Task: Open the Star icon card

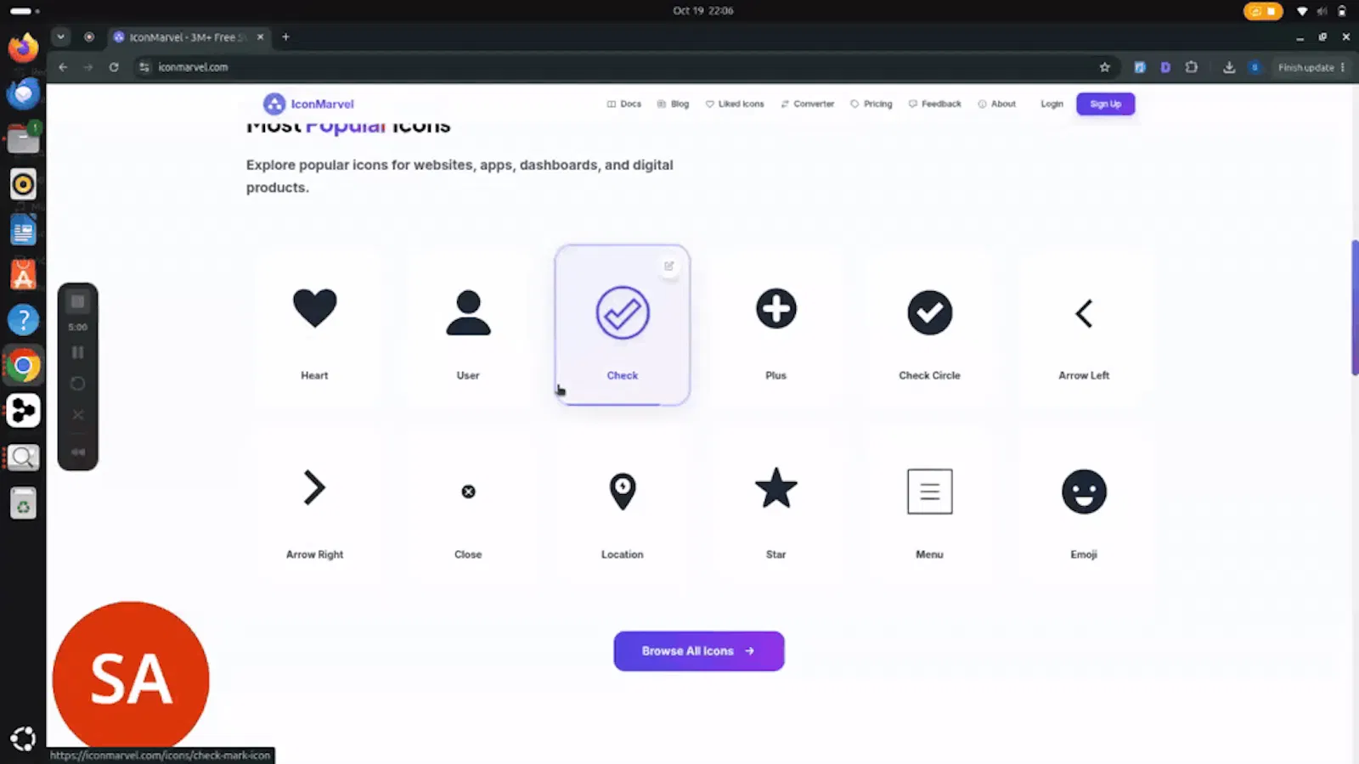Action: tap(776, 504)
